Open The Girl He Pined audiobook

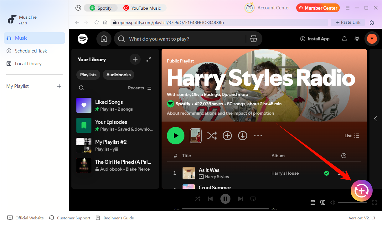pyautogui.click(x=115, y=165)
